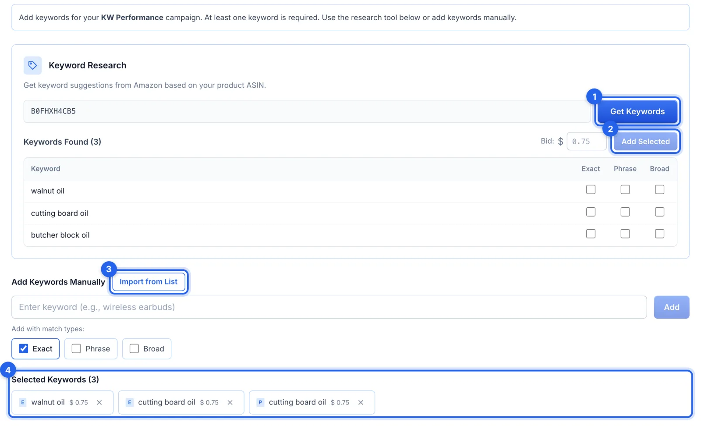Check Broad for walnut oil
Screen dimensions: 701x426
659,190
